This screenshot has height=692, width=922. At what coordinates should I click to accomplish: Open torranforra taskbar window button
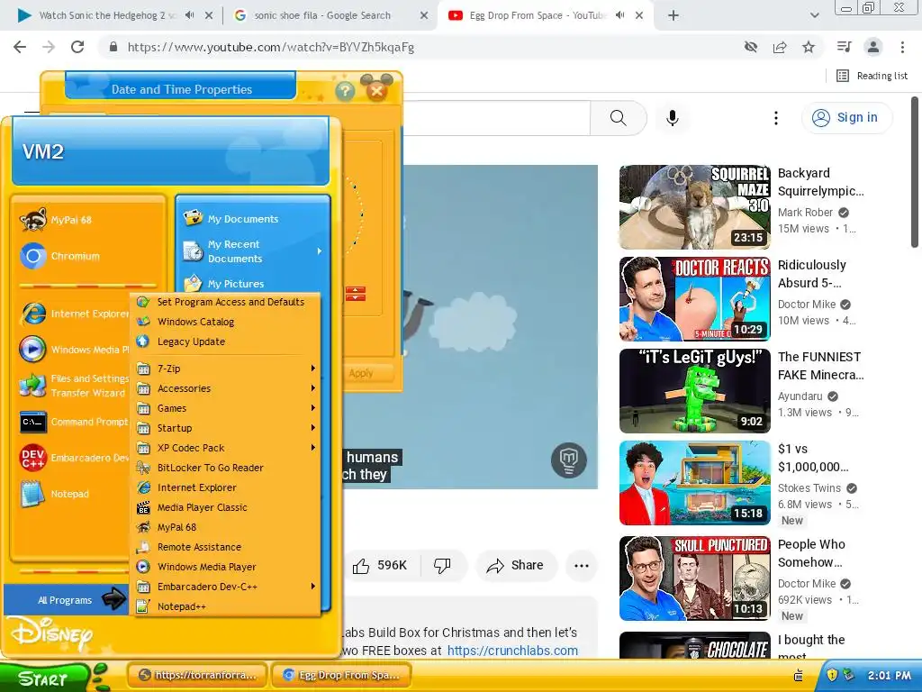click(x=197, y=675)
